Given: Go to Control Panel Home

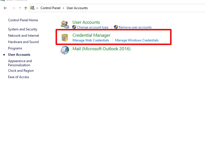Looking at the screenshot, I should tap(23, 20).
